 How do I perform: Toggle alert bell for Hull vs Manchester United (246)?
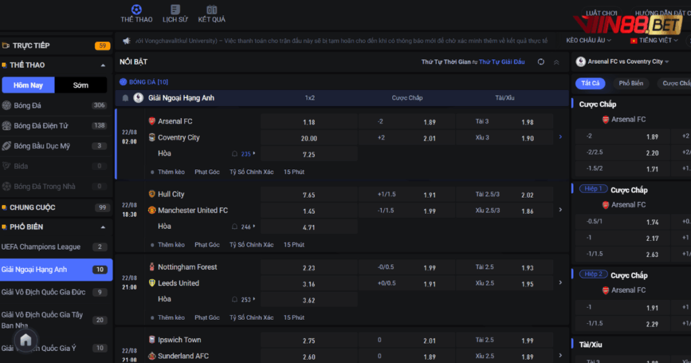[235, 227]
